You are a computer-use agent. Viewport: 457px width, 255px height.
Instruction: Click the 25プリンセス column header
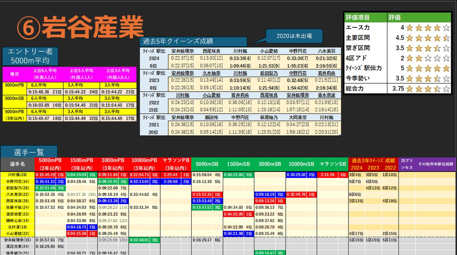407,164
